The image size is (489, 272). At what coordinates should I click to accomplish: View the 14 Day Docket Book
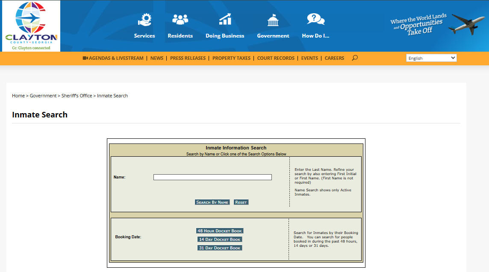[x=220, y=240]
